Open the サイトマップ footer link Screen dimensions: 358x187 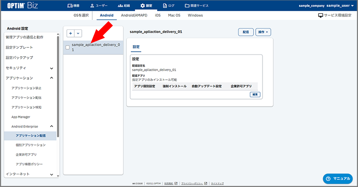pyautogui.click(x=217, y=184)
